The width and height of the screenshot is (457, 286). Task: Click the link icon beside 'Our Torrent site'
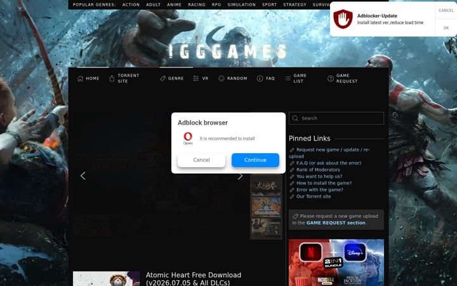[x=292, y=196]
